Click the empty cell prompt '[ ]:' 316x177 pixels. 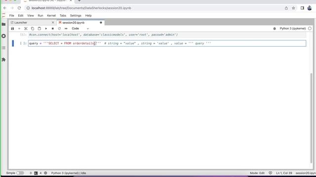[x=23, y=43]
